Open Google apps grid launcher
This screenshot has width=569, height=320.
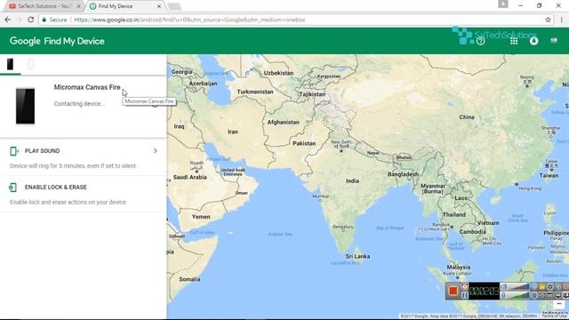point(514,41)
